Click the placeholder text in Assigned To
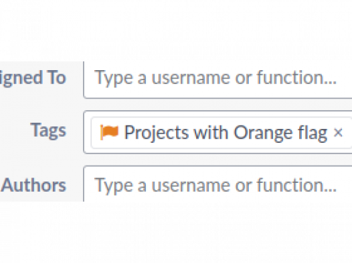Image resolution: width=352 pixels, height=263 pixels. pyautogui.click(x=215, y=78)
